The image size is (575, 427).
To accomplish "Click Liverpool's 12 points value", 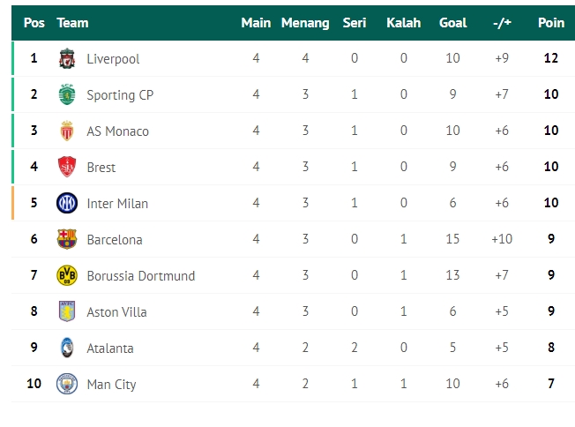I will click(551, 58).
